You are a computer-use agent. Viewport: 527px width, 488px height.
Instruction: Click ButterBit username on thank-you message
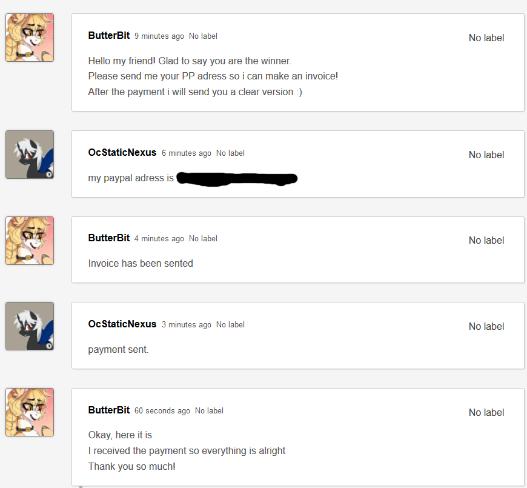(109, 410)
